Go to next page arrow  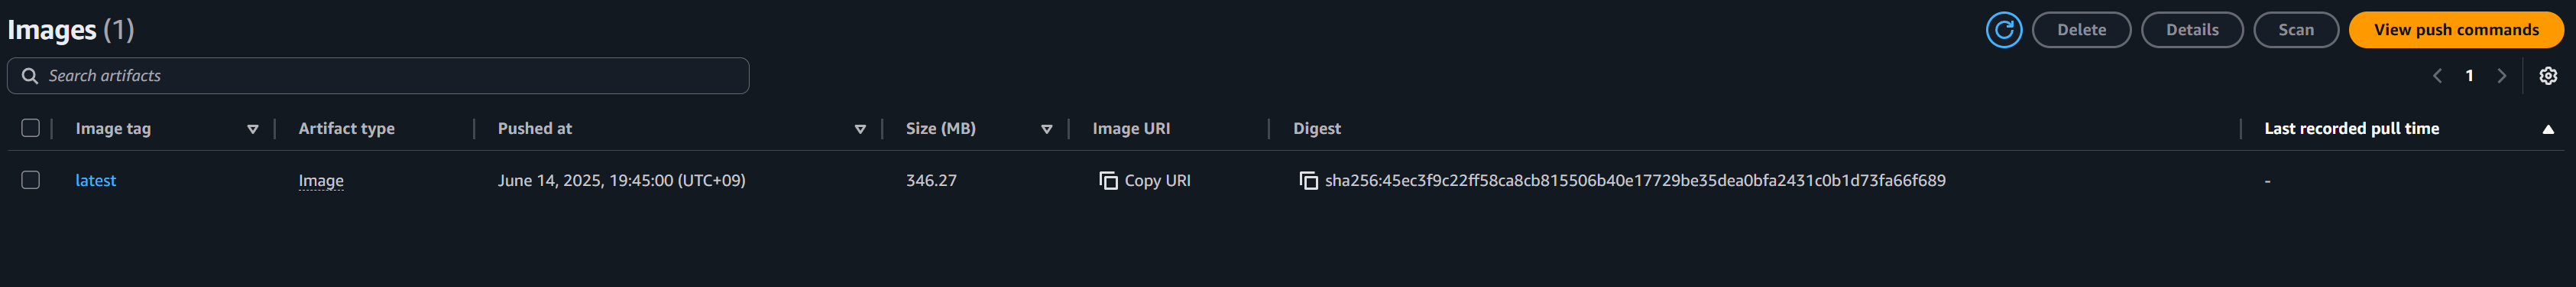(2502, 76)
